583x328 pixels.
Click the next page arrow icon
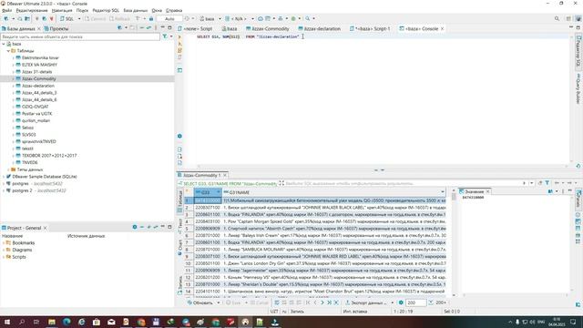(322, 302)
